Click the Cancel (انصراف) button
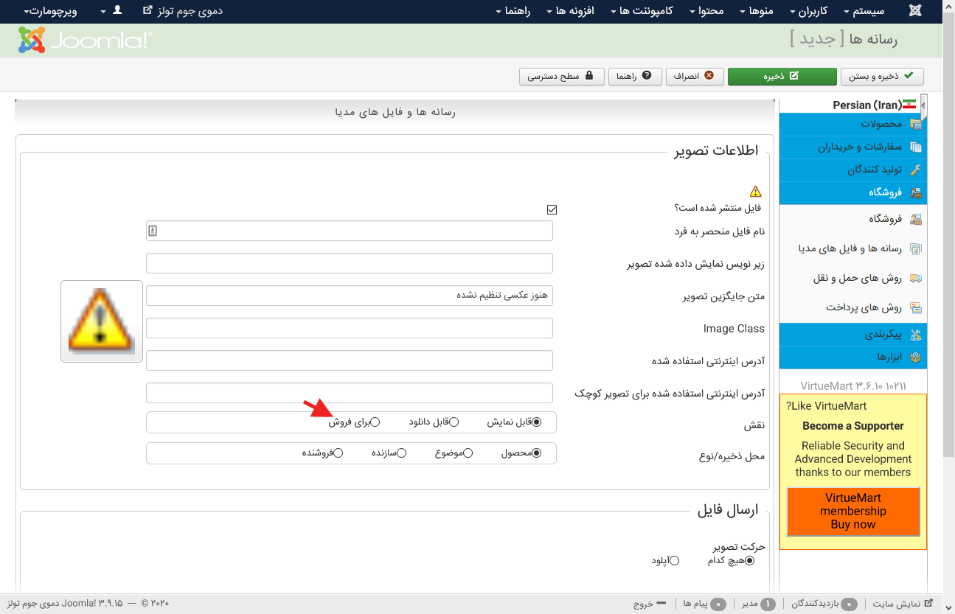955x614 pixels. click(x=695, y=76)
